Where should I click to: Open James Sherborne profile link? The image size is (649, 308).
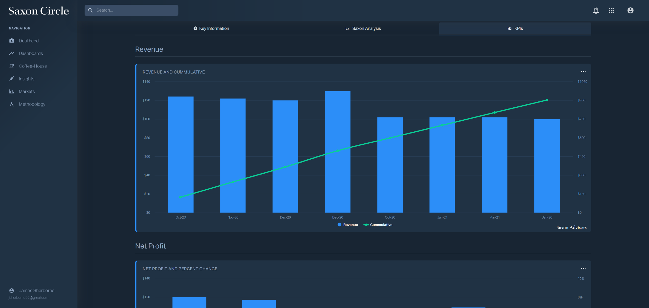point(36,290)
